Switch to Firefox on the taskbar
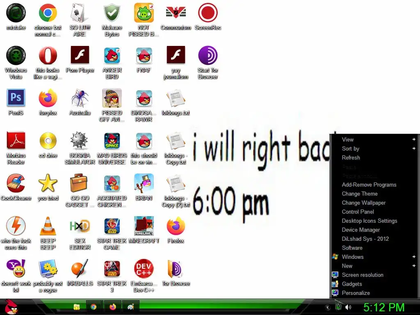This screenshot has width=420, height=315. tap(113, 307)
